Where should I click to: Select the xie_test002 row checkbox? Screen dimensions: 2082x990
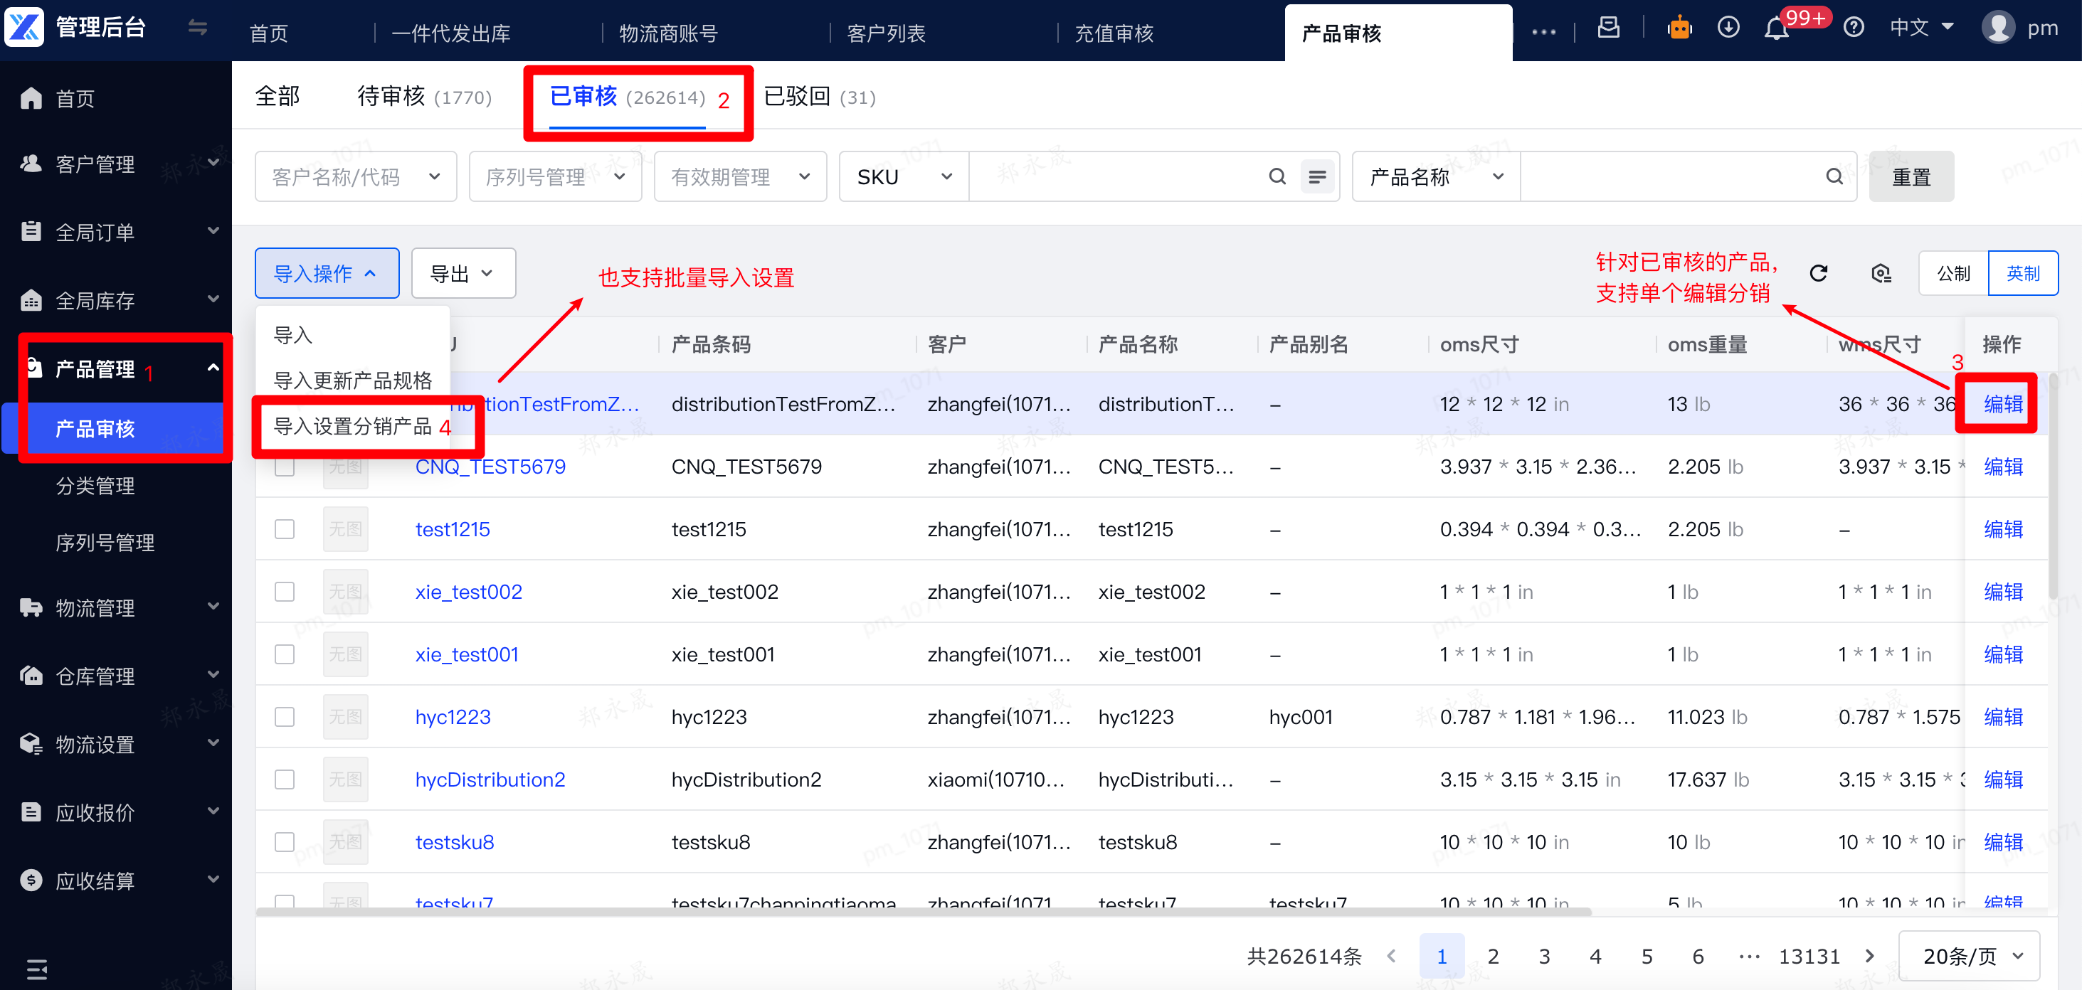coord(285,592)
